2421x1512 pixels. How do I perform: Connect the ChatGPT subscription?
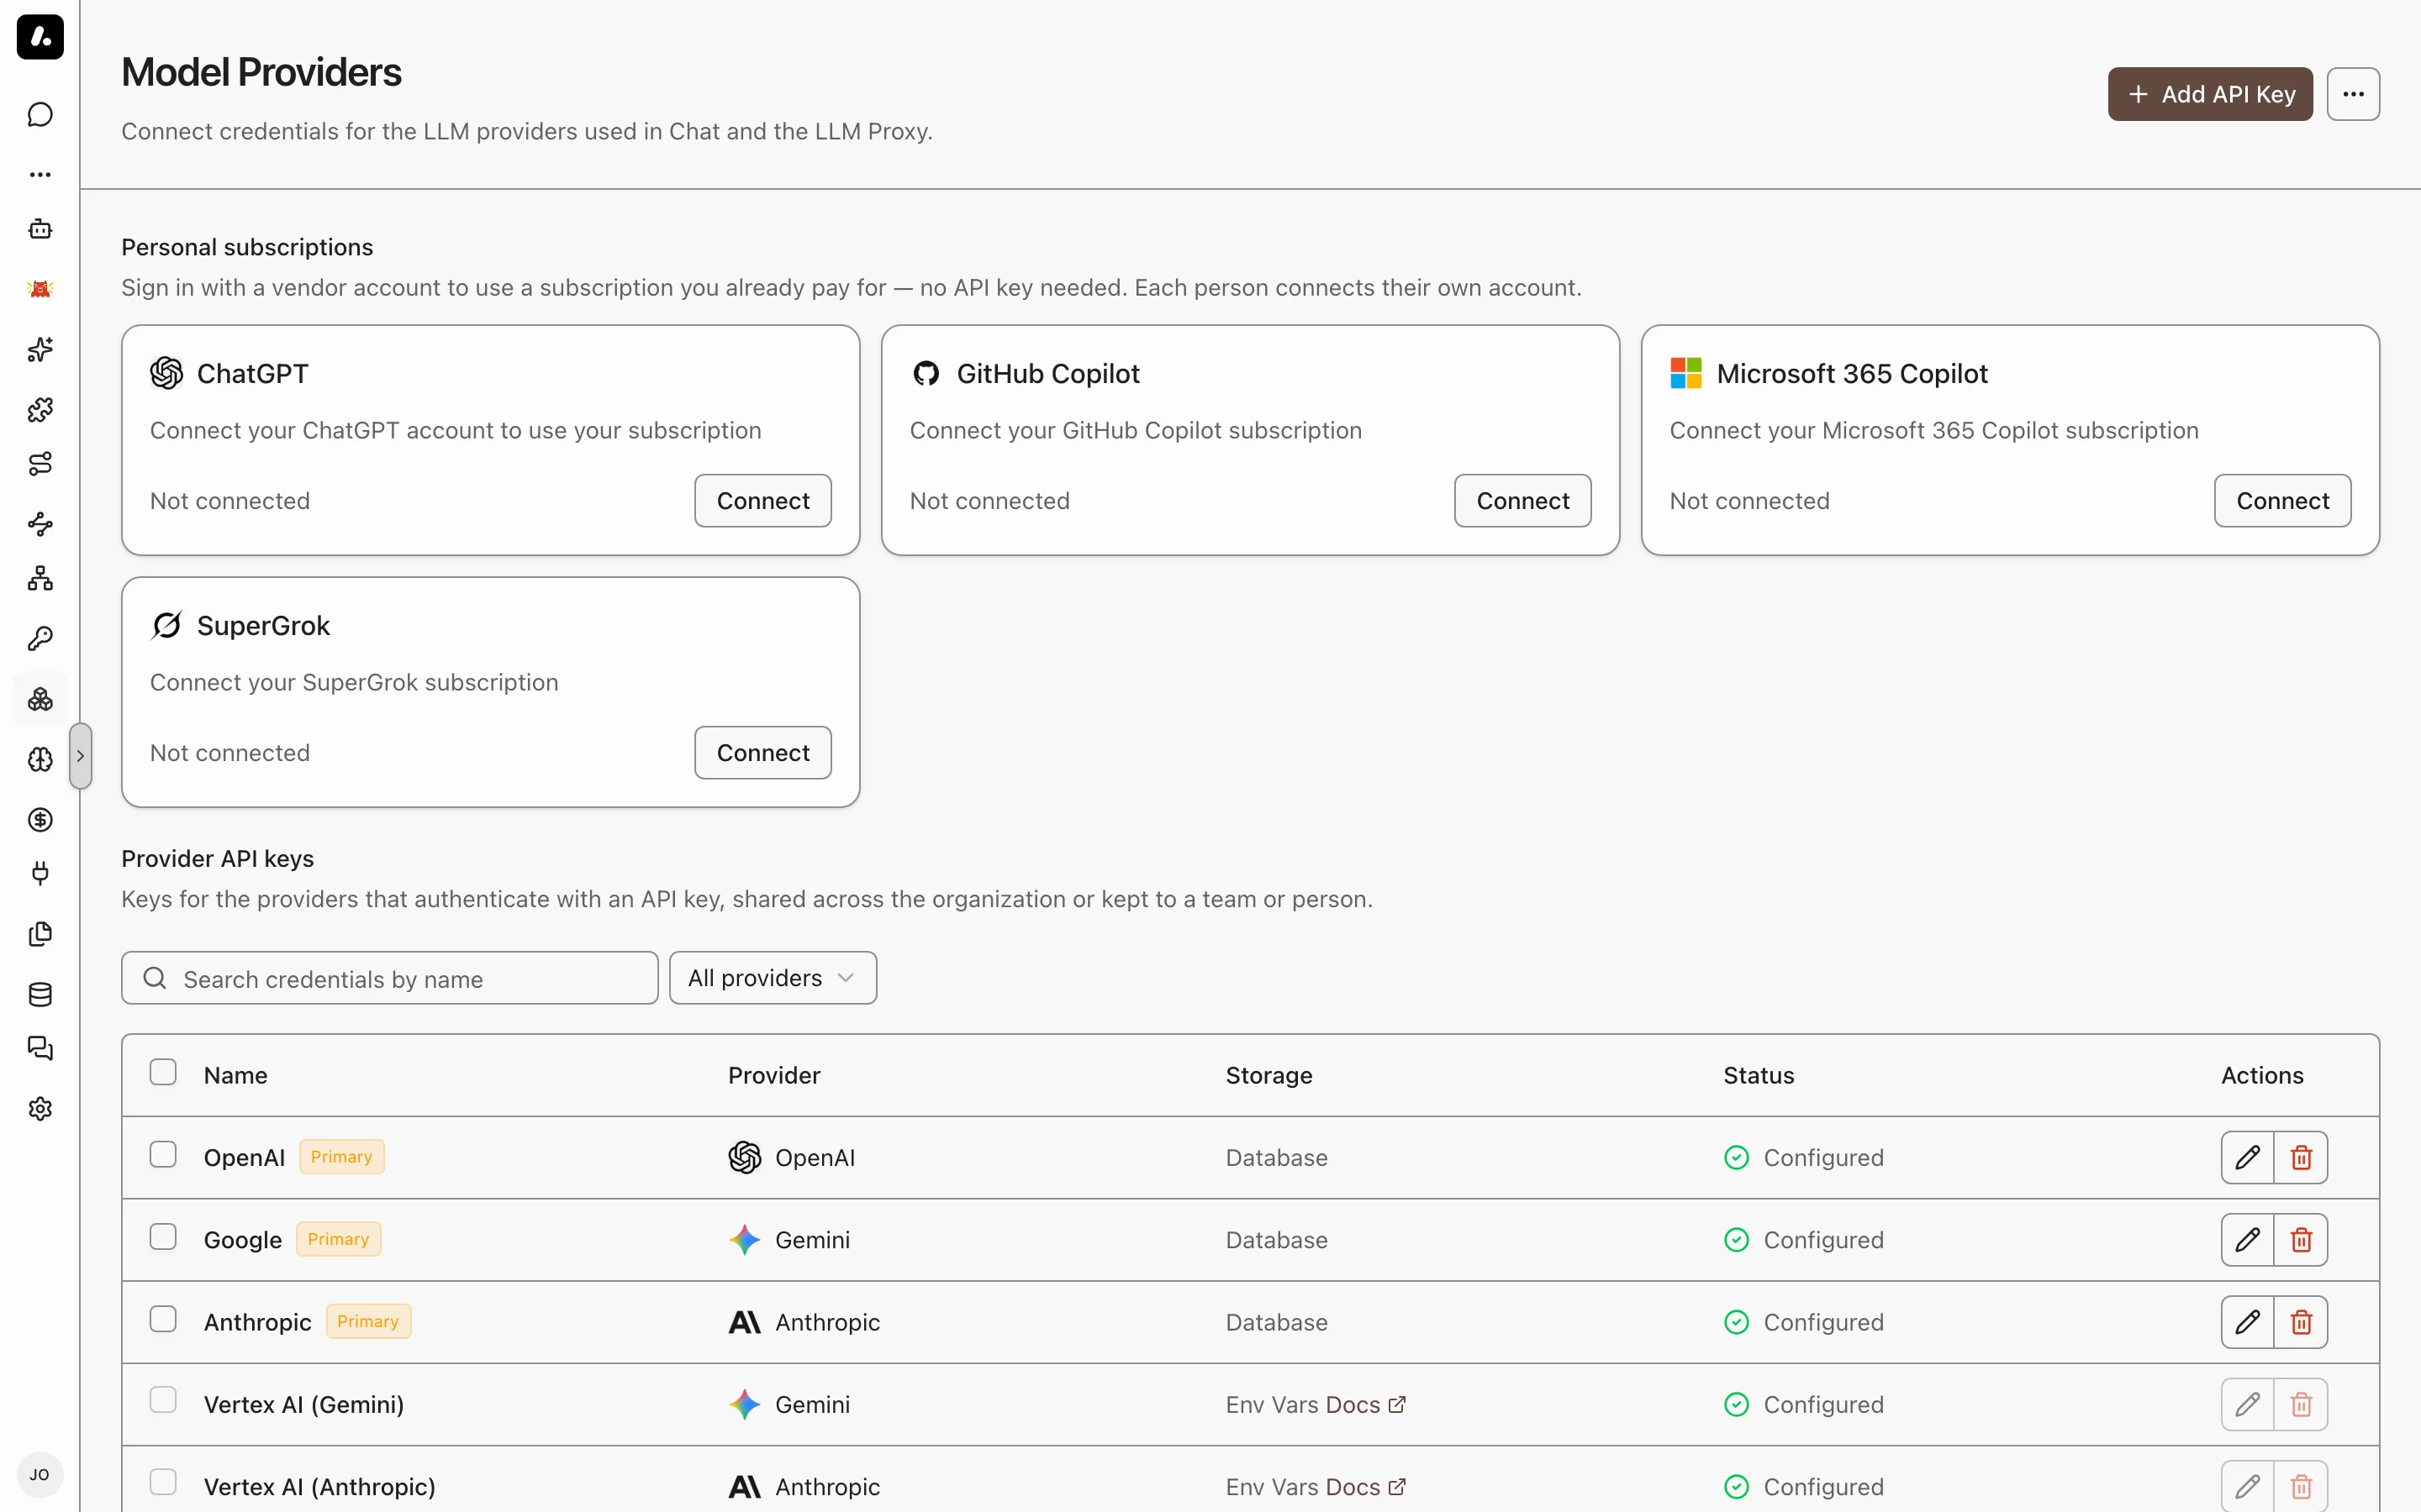[x=762, y=500]
